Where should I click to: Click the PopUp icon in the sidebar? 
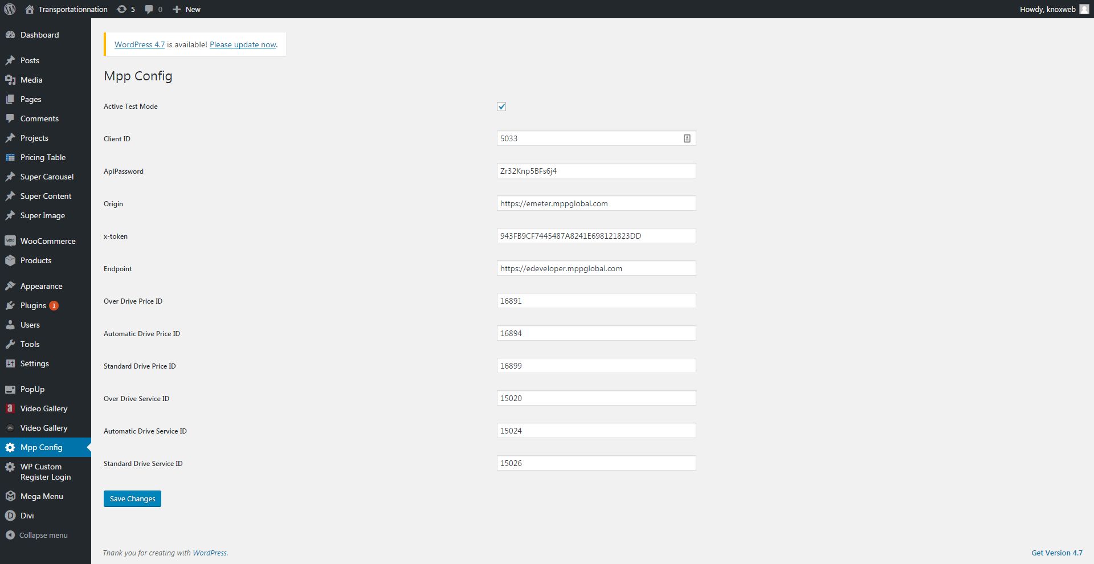coord(10,389)
